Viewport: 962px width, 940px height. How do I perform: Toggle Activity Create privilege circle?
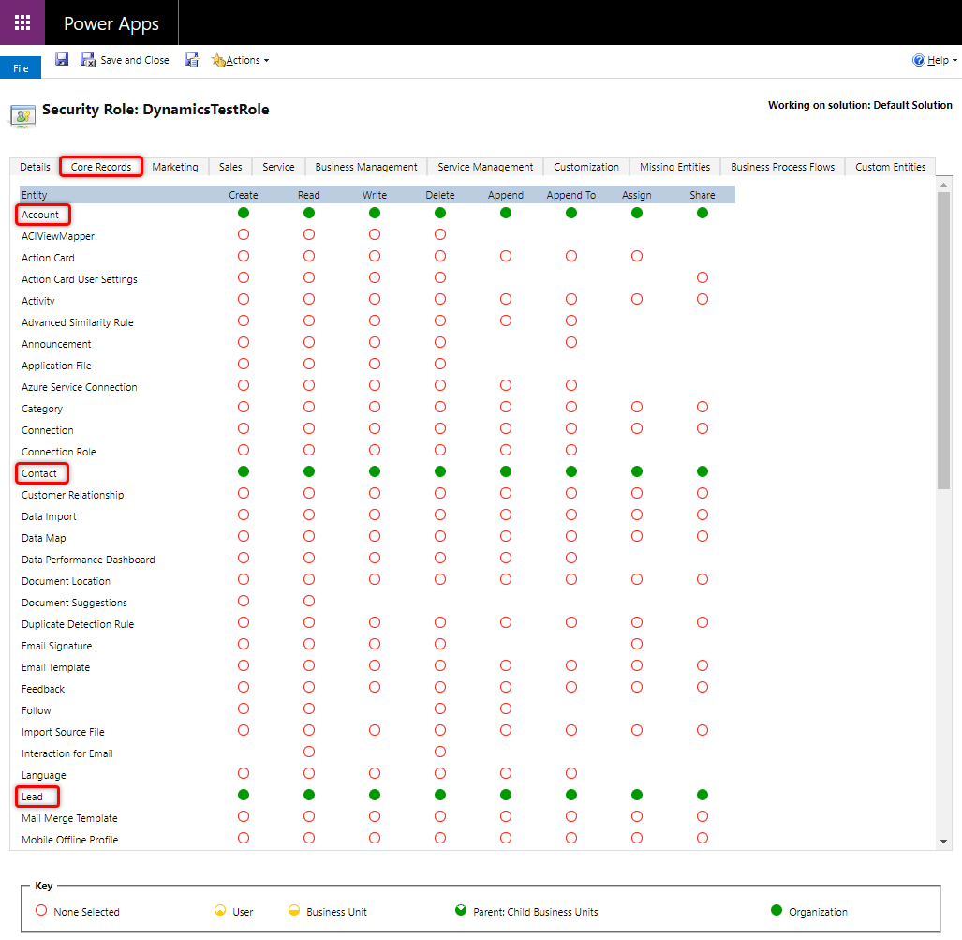pos(244,299)
